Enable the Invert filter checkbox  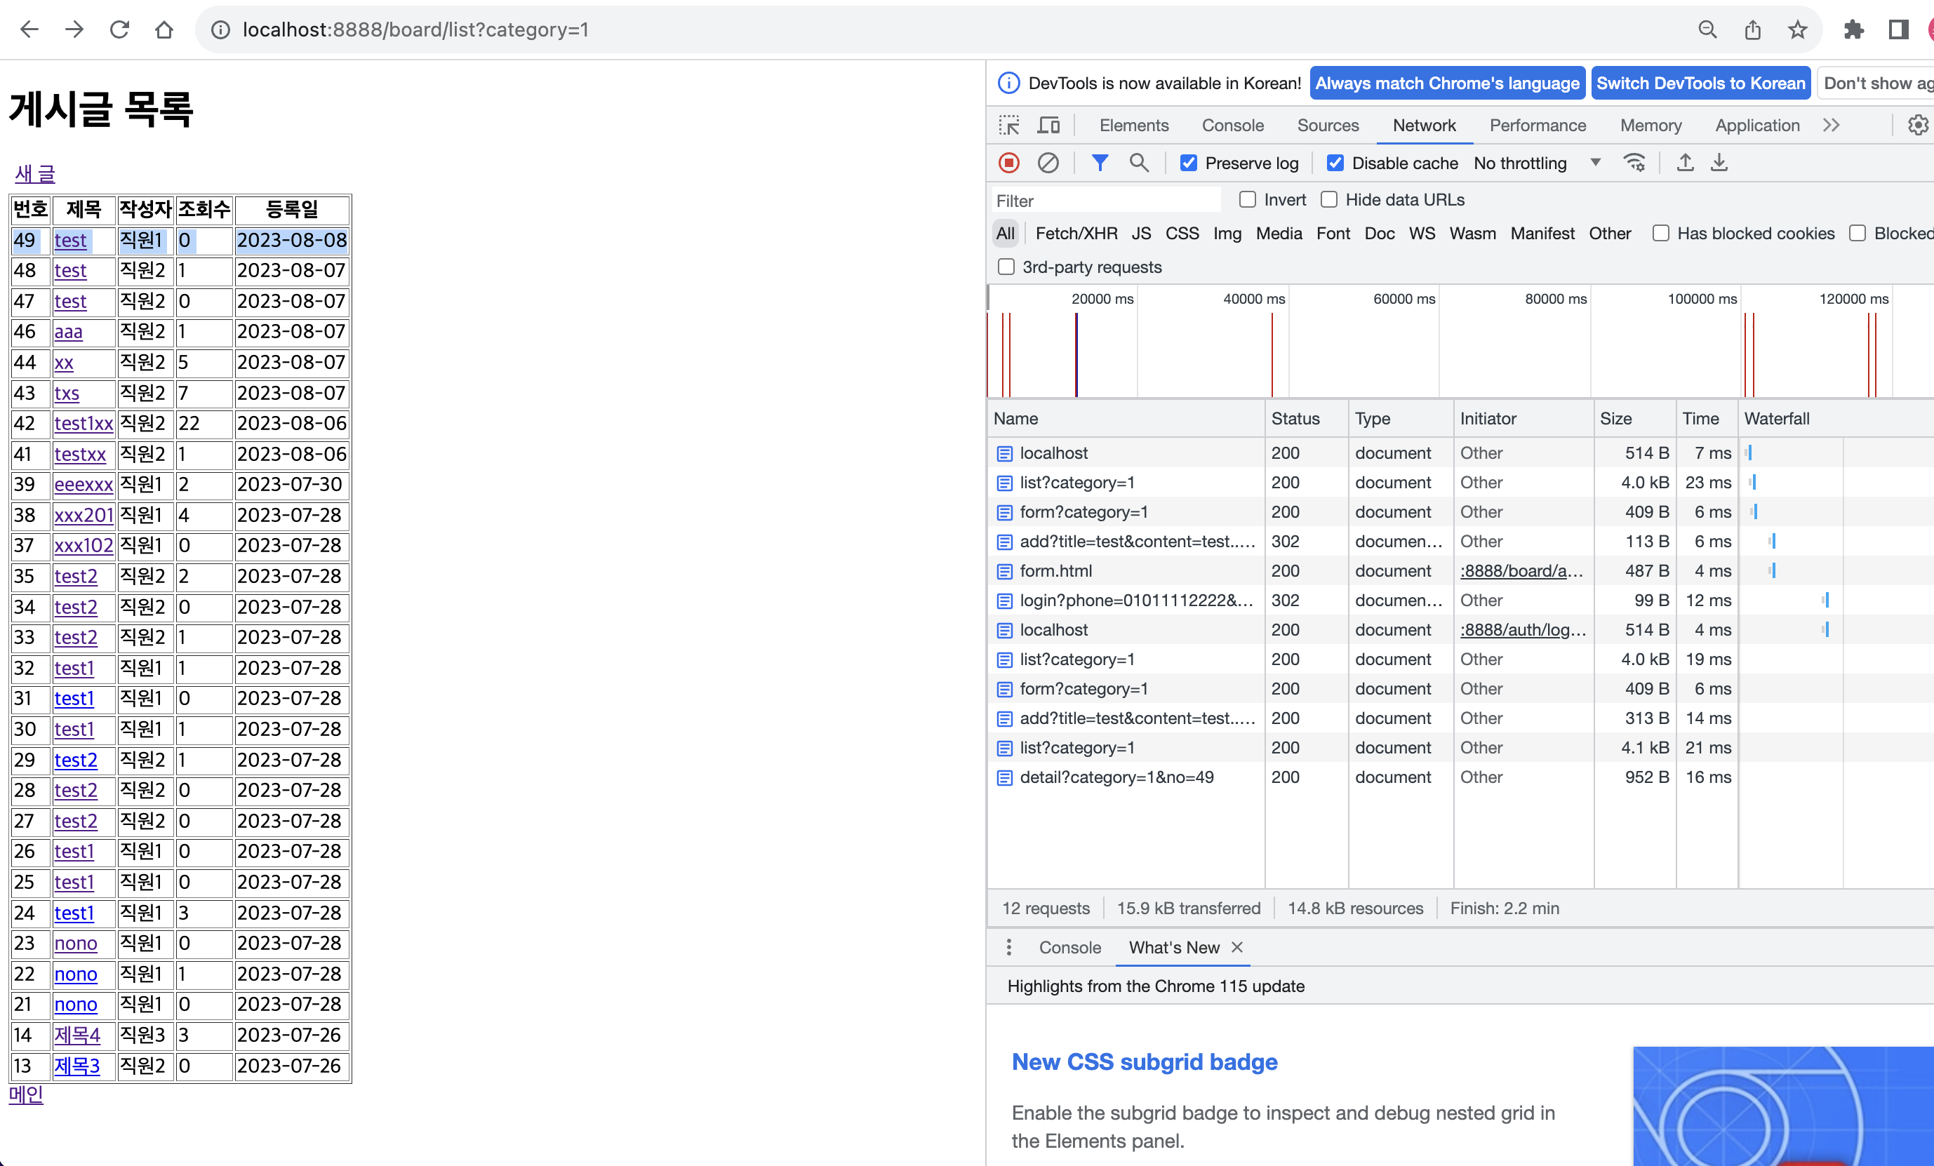[x=1247, y=200]
